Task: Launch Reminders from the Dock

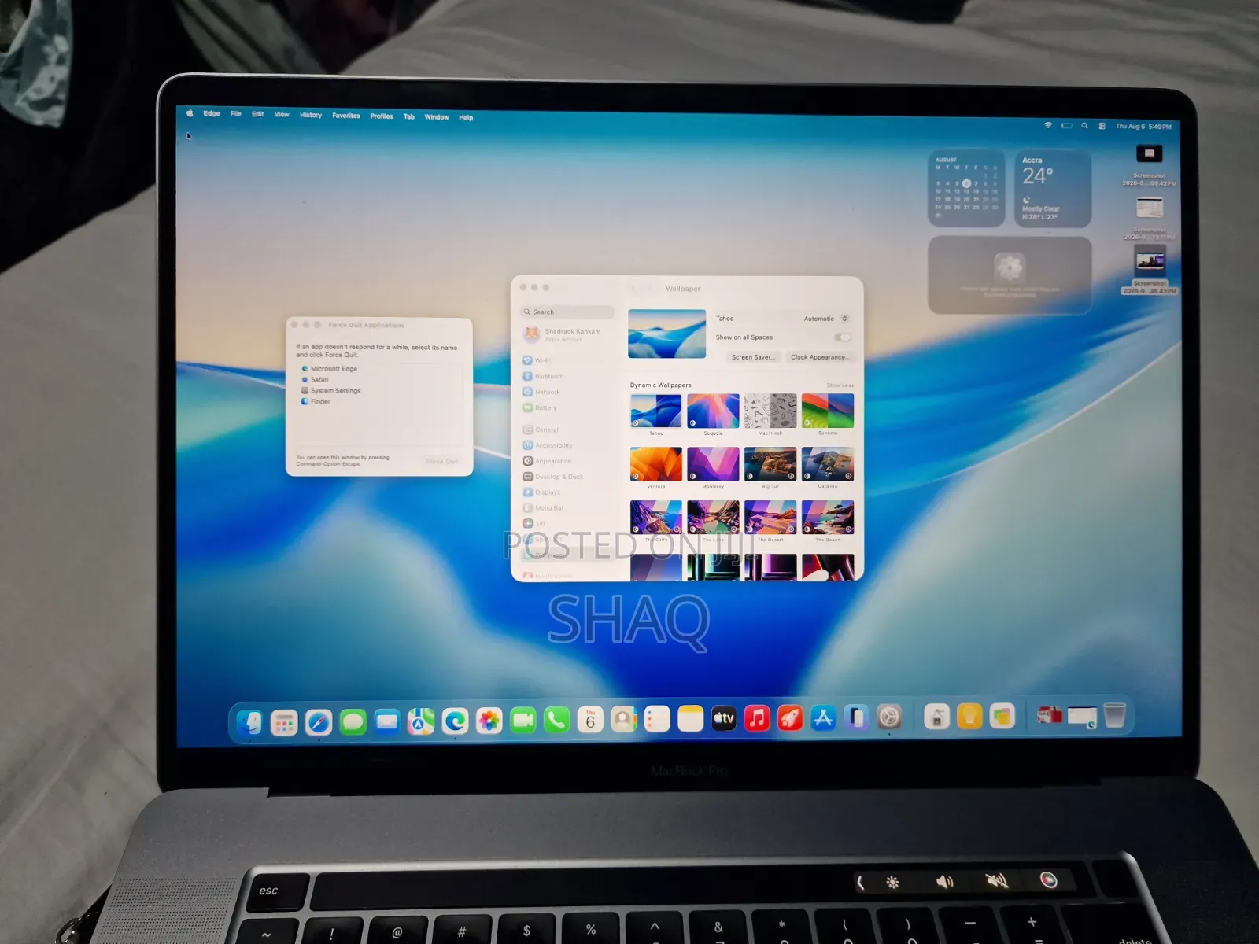Action: tap(657, 719)
